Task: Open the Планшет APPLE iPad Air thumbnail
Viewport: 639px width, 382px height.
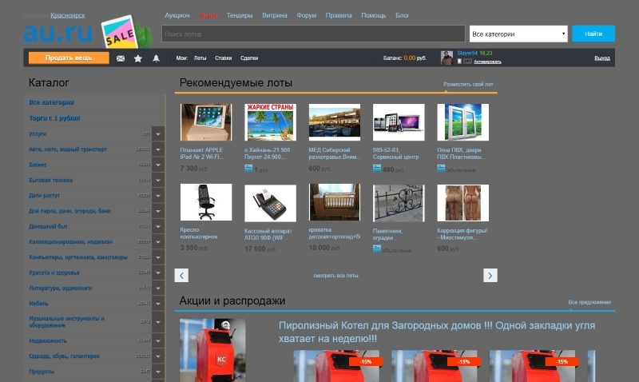Action: pyautogui.click(x=206, y=122)
